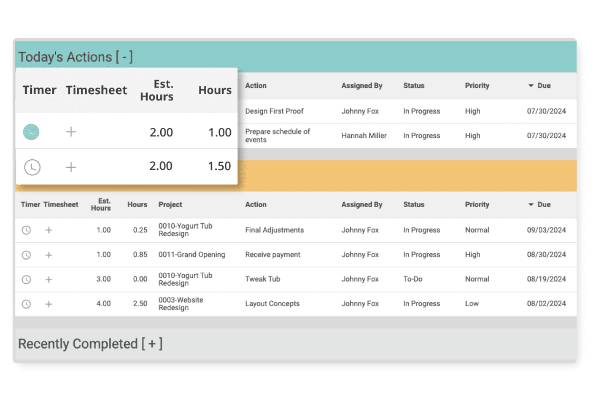The height and width of the screenshot is (397, 596).
Task: Click the 0.85 hours value for Receive payment
Action: 140,255
